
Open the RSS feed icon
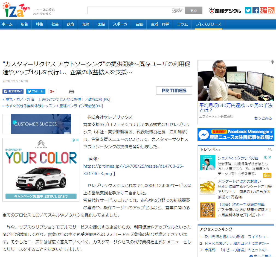pyautogui.click(x=271, y=10)
